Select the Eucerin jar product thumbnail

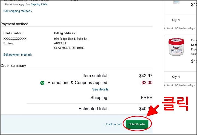(x=176, y=47)
